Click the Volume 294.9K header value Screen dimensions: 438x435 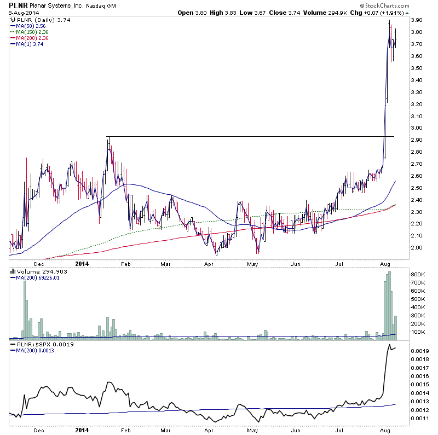(x=326, y=13)
